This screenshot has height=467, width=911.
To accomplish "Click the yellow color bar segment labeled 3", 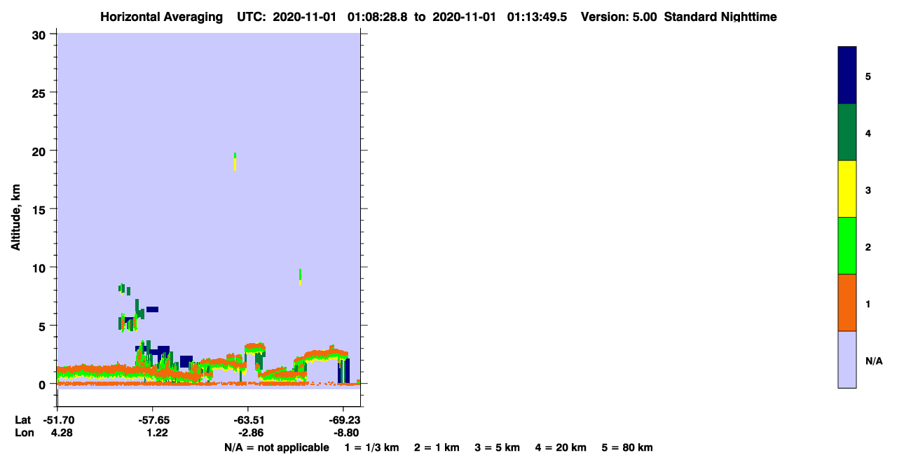I will coord(847,189).
